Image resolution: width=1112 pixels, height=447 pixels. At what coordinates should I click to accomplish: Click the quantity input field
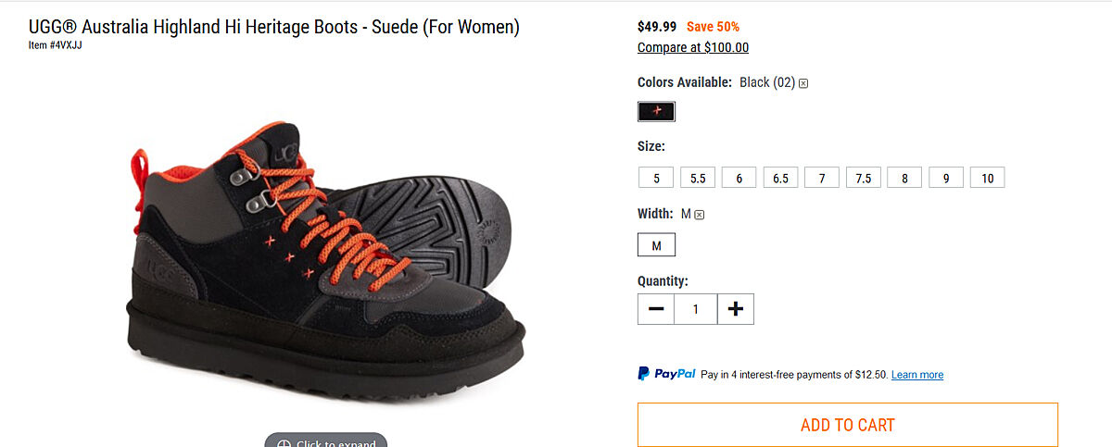(x=696, y=309)
